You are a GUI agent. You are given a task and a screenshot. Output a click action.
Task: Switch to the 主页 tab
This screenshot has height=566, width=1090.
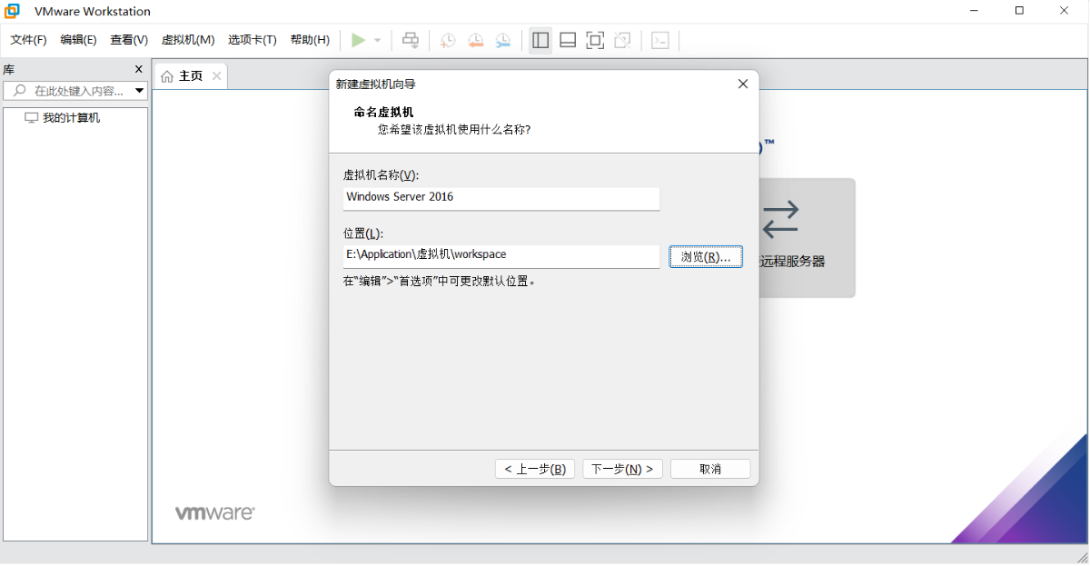[x=191, y=76]
